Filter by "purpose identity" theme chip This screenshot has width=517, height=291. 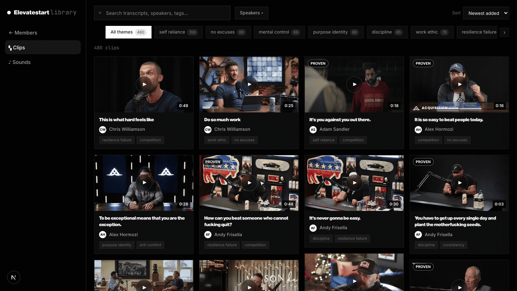[x=336, y=32]
